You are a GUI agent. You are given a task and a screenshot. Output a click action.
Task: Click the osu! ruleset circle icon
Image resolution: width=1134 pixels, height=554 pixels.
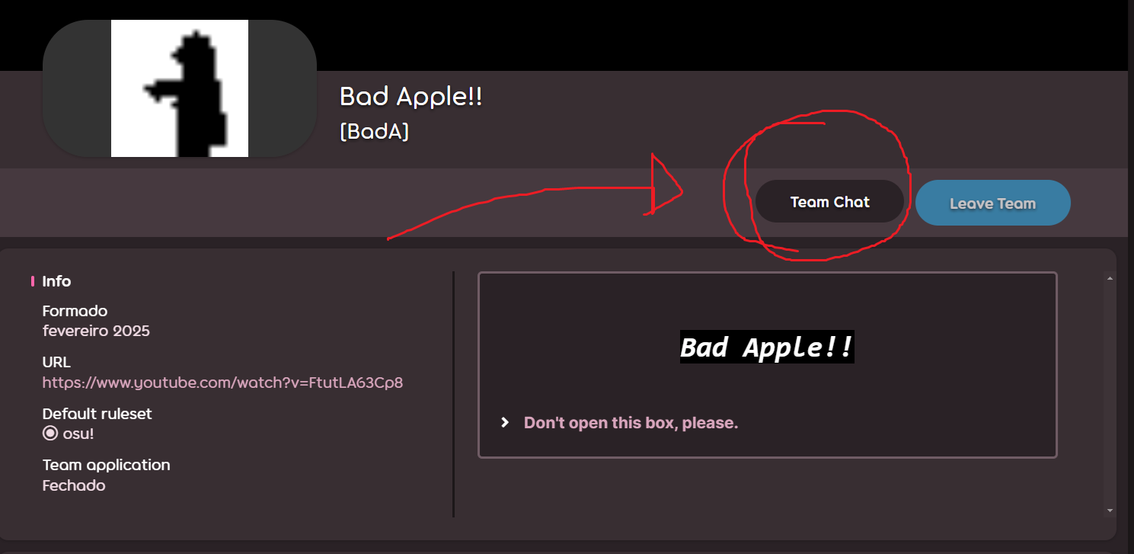point(50,434)
